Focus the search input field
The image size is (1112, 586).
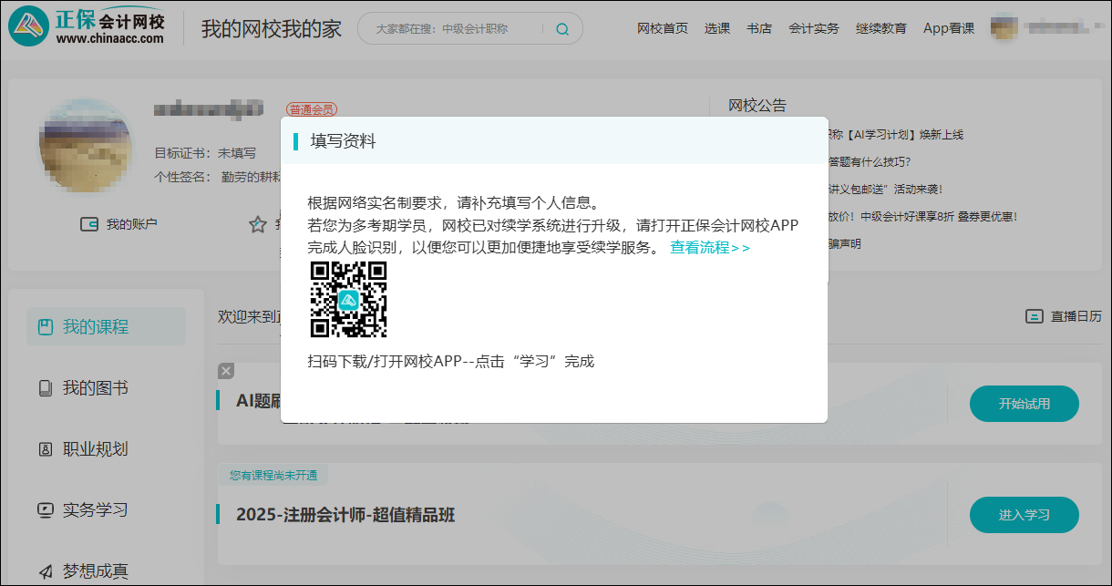456,29
